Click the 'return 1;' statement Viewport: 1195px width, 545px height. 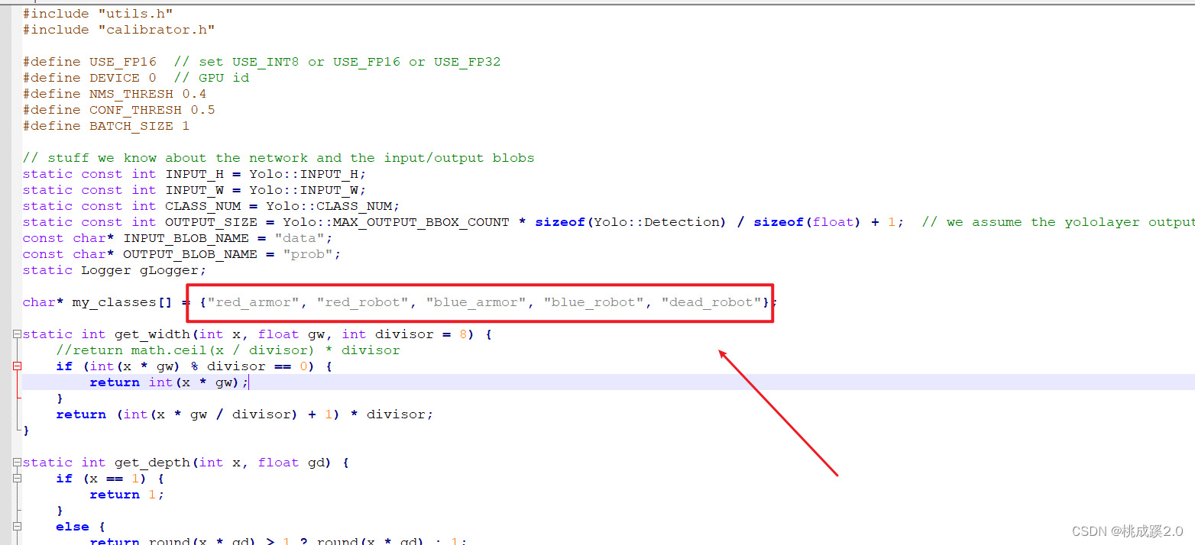pyautogui.click(x=128, y=495)
